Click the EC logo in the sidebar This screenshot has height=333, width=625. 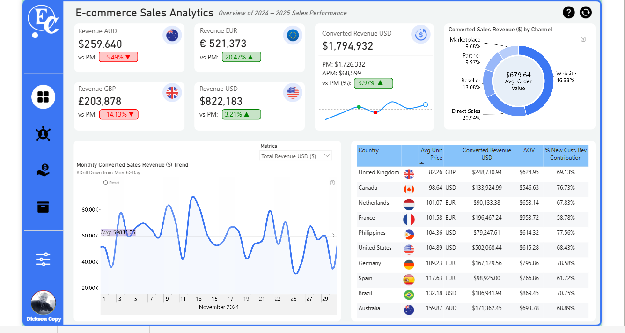click(43, 22)
